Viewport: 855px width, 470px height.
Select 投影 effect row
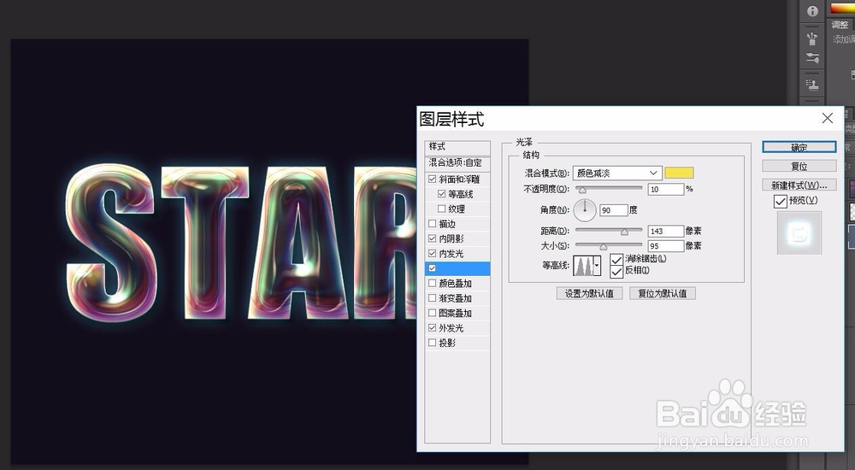pos(457,343)
